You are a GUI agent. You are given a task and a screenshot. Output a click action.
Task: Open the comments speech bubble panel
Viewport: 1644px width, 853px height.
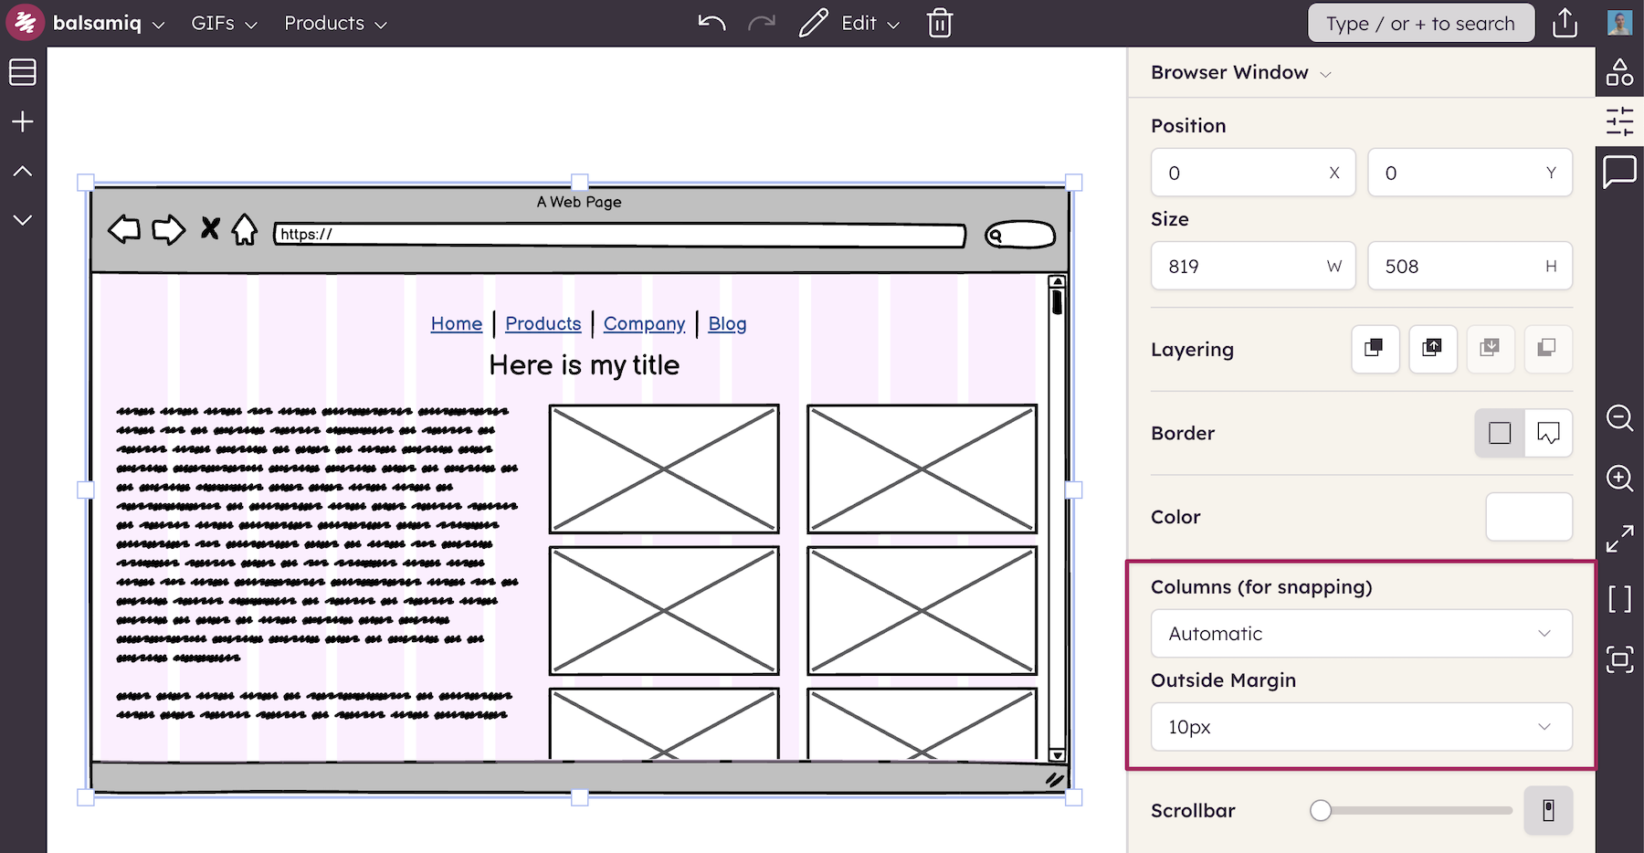pos(1619,171)
